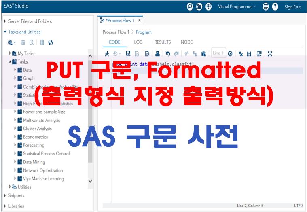The height and width of the screenshot is (212, 307).
Task: Select the Process Flow 1 tab
Action: click(x=120, y=20)
